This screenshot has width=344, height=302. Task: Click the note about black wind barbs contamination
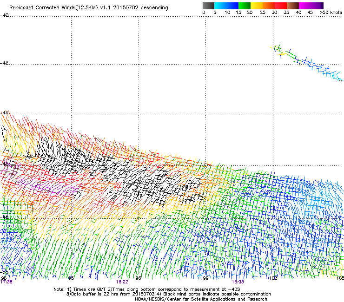coord(214,294)
